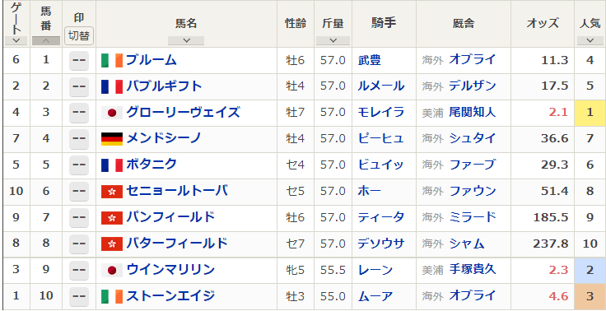Click the Irish flag next to ブルーム
Viewport: 606px width, 311px height.
coord(112,61)
